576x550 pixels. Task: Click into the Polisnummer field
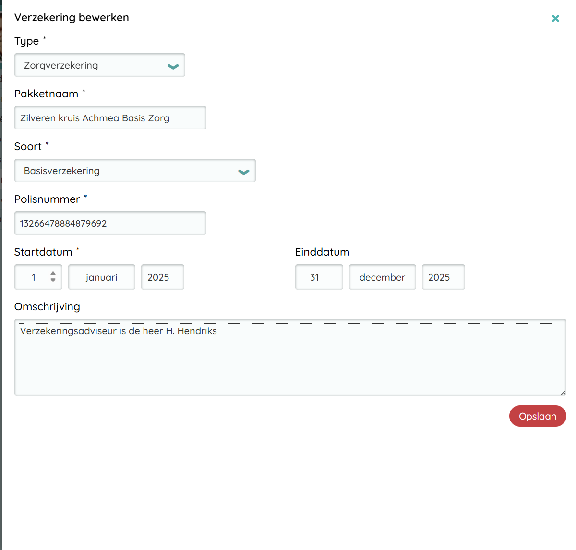click(110, 223)
